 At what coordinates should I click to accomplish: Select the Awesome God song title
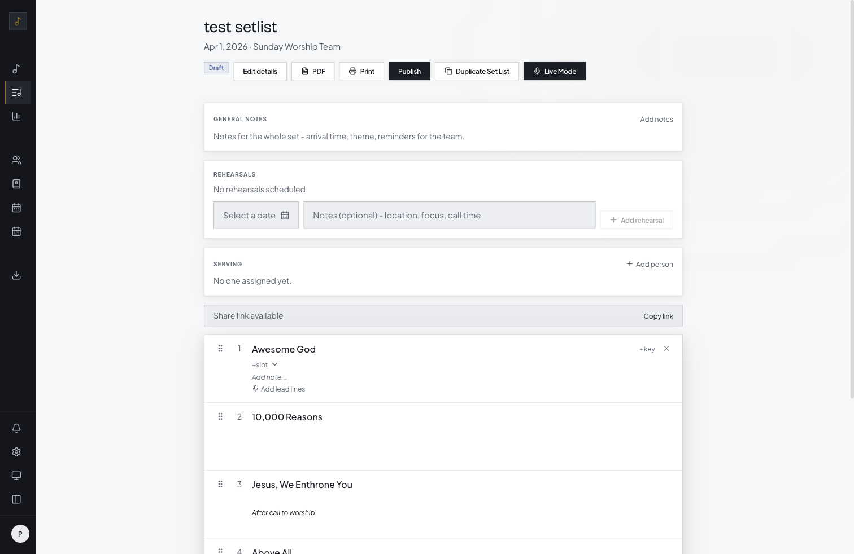(x=284, y=349)
